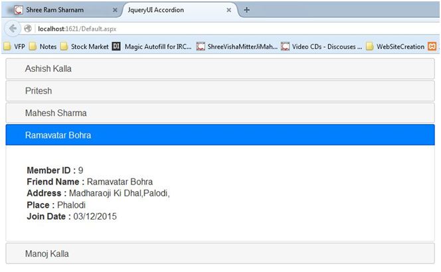Open the Notes bookmark folder icon
This screenshot has width=441, height=272.
point(33,46)
